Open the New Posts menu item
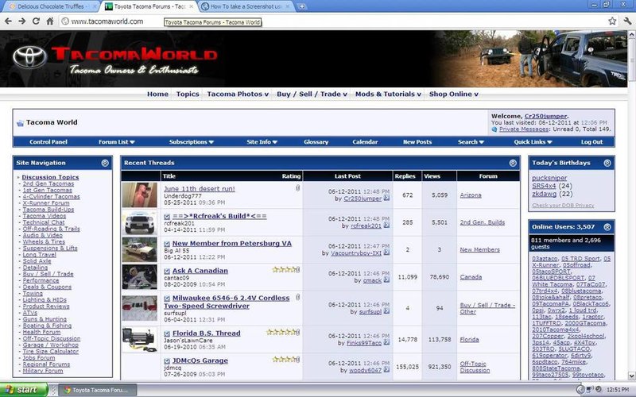Screen dimensions: 636x397 (x=417, y=142)
